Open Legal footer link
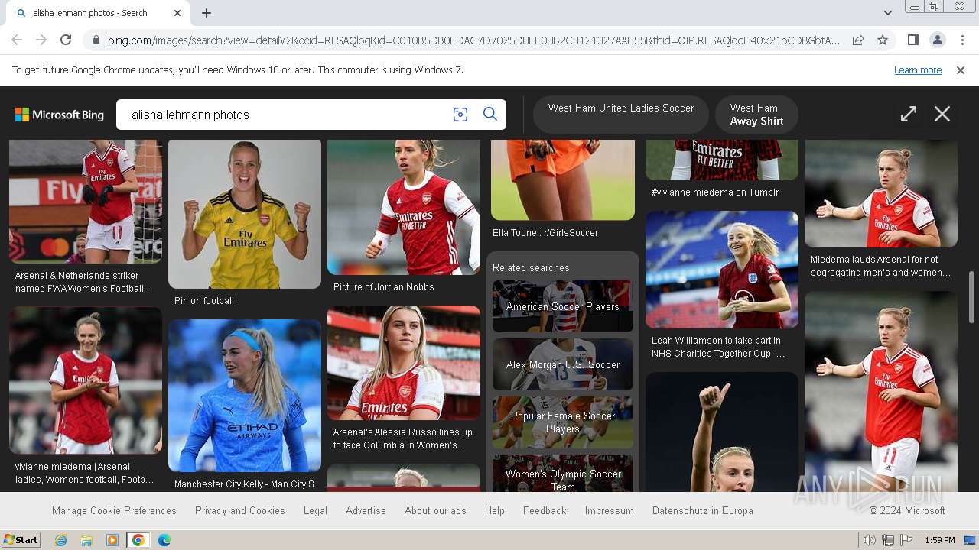 click(x=315, y=510)
